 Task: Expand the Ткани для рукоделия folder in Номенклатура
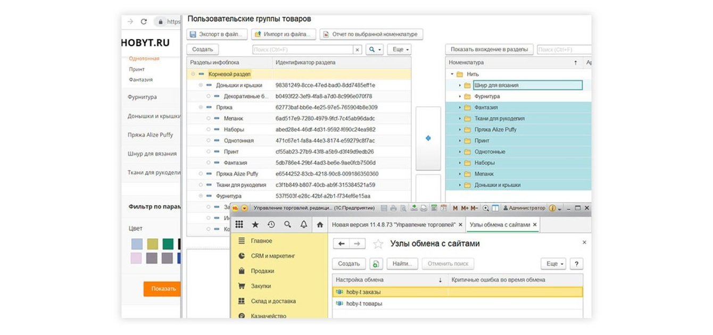(460, 119)
